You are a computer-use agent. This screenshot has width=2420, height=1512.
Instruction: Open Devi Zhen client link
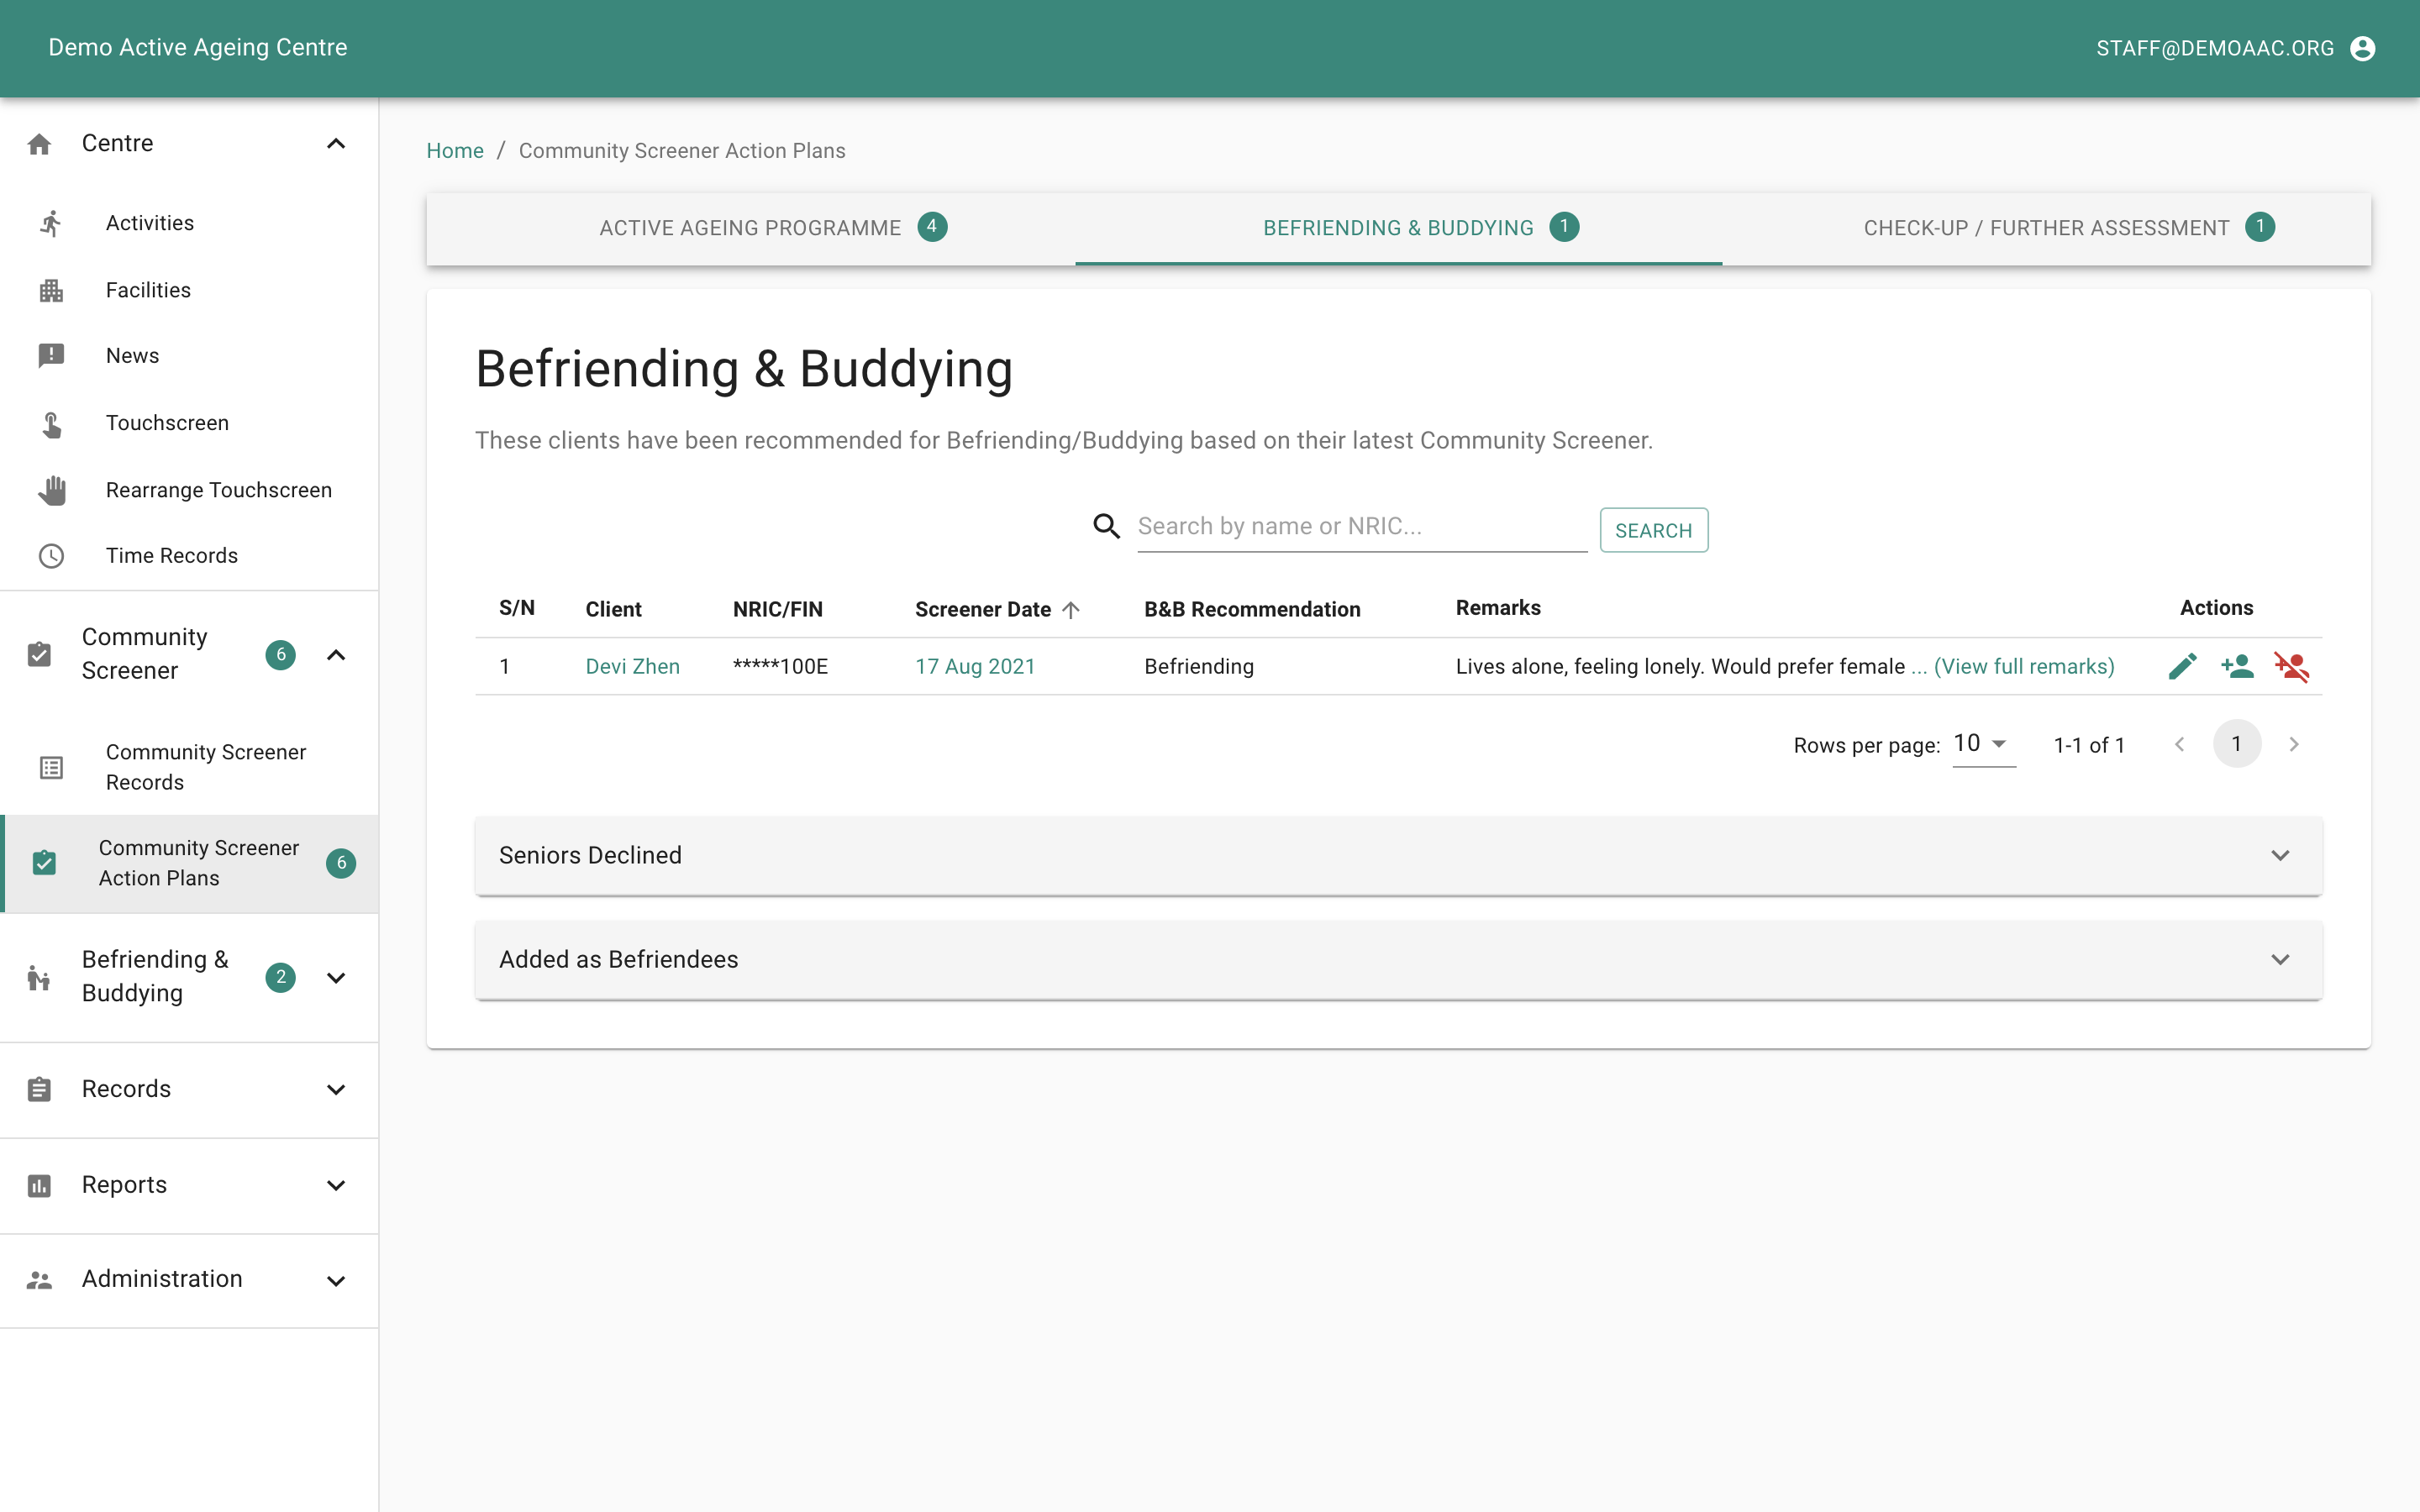coord(632,667)
